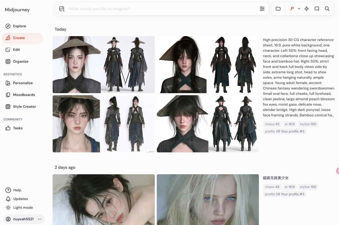Click the chat bubble icon in the top toolbar

317,9
